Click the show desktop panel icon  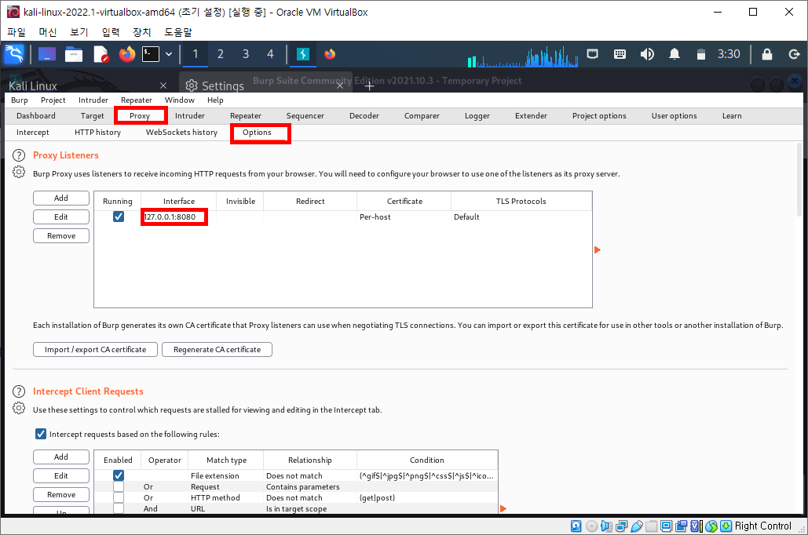47,53
